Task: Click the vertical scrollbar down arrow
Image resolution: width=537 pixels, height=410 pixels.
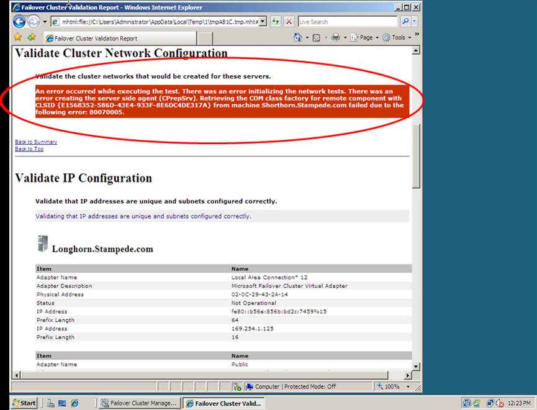Action: pos(416,367)
